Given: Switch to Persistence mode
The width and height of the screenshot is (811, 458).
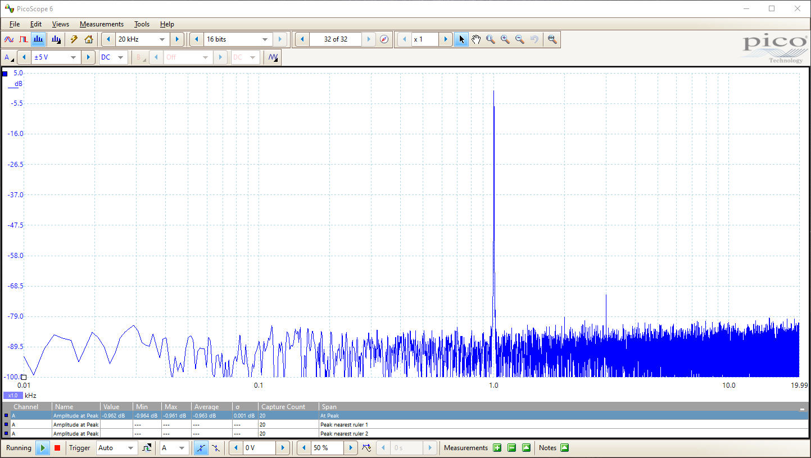Looking at the screenshot, I should tap(24, 39).
